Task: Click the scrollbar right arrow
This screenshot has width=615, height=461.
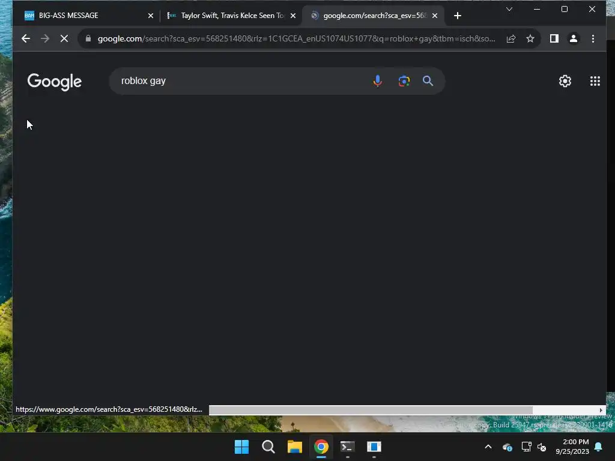Action: (x=601, y=410)
